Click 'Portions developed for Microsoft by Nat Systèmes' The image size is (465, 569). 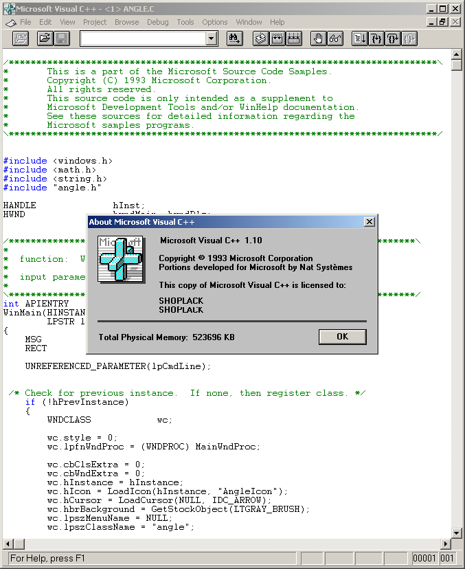[256, 267]
